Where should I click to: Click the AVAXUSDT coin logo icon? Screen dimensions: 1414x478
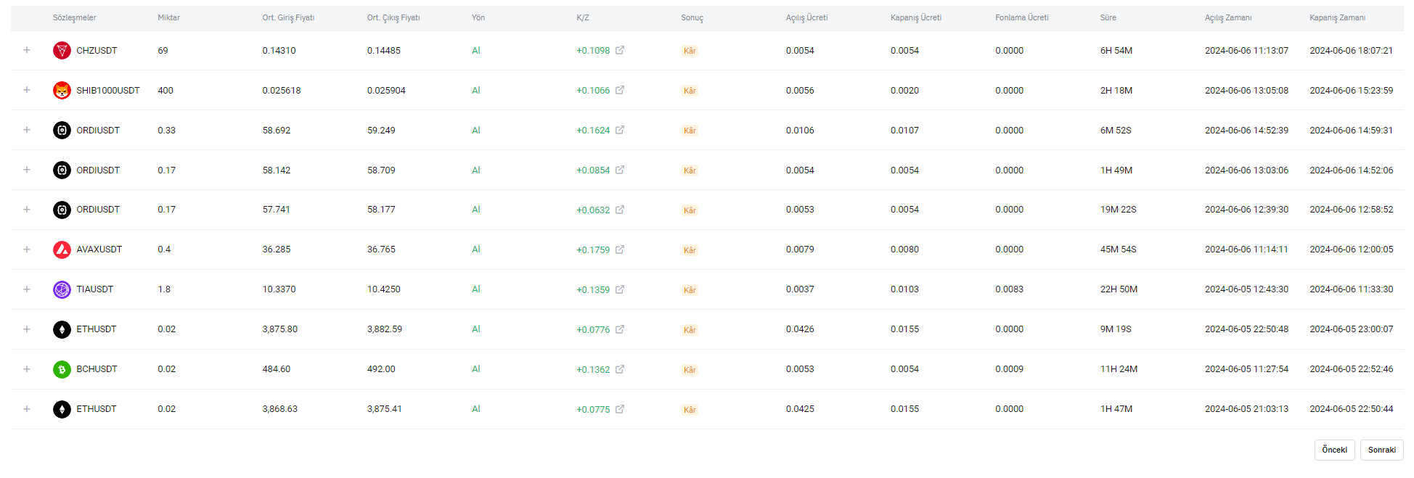pos(62,250)
